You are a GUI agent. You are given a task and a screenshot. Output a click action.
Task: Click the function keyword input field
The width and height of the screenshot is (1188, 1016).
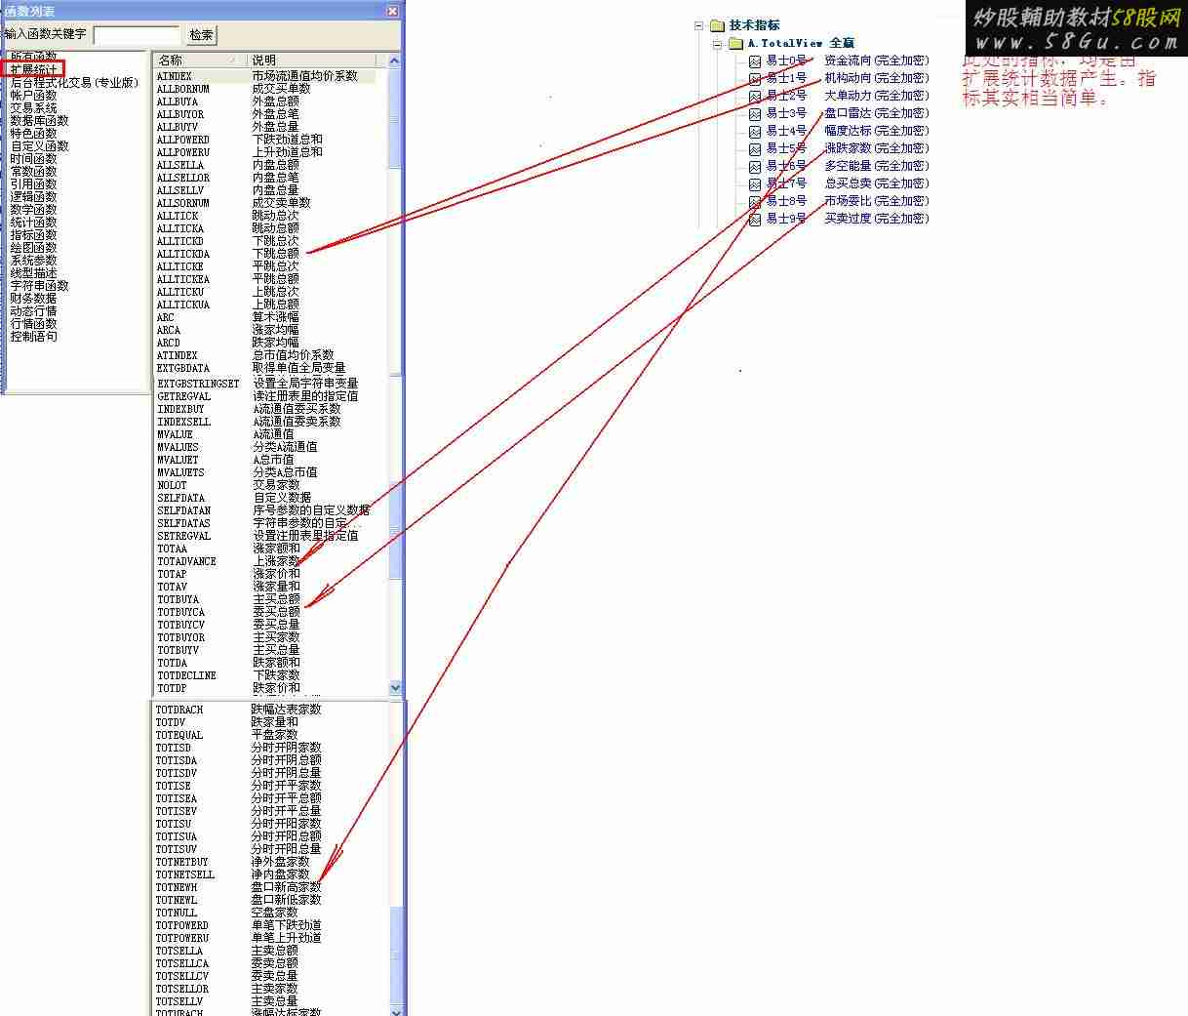[x=136, y=34]
